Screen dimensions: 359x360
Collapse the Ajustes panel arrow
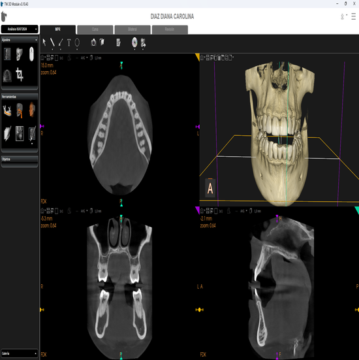(36, 40)
